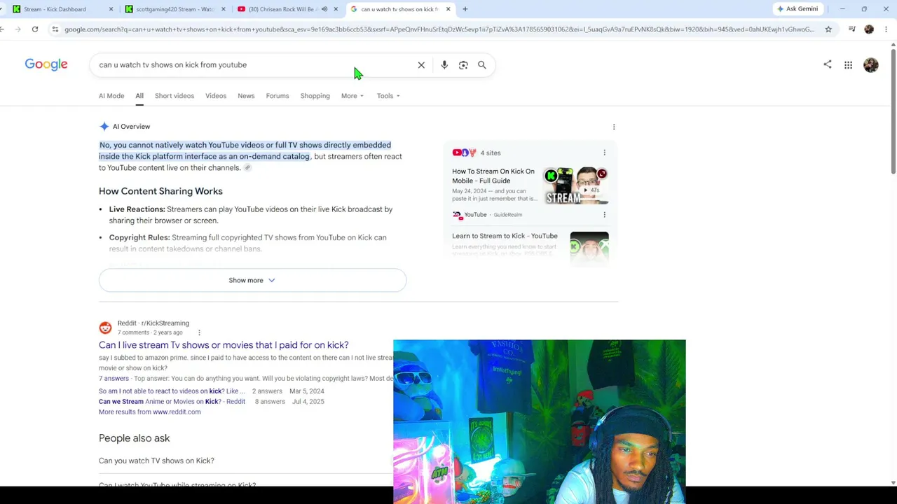Click the Ask Gemini button
This screenshot has height=504, width=897.
point(797,9)
